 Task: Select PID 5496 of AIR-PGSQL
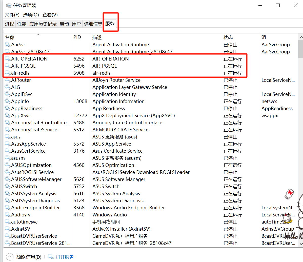(79, 66)
